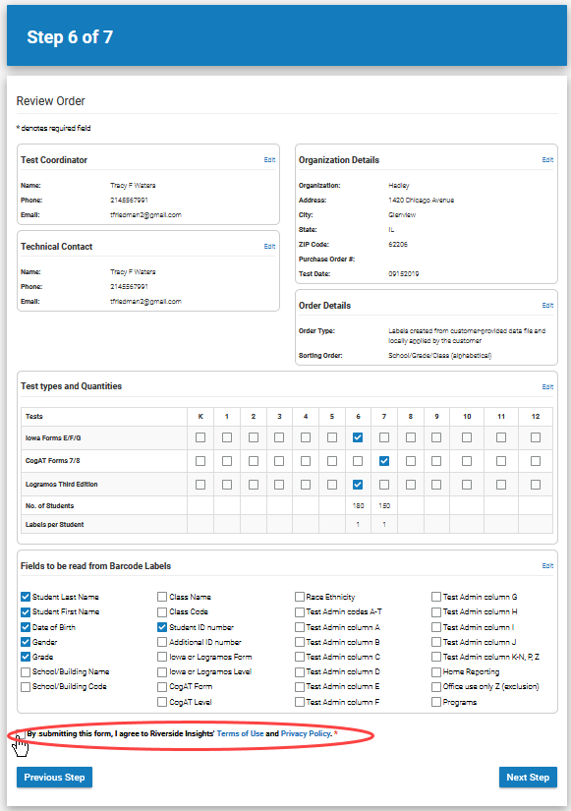Enable Programs checkbox
This screenshot has height=811, width=571.
coord(436,702)
